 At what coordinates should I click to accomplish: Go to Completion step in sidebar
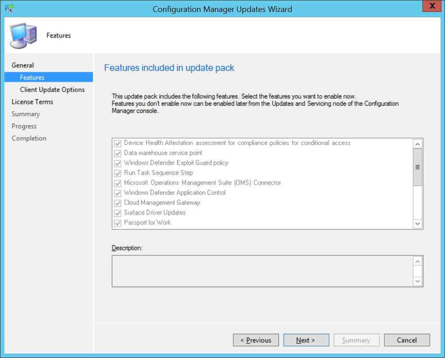pos(29,139)
